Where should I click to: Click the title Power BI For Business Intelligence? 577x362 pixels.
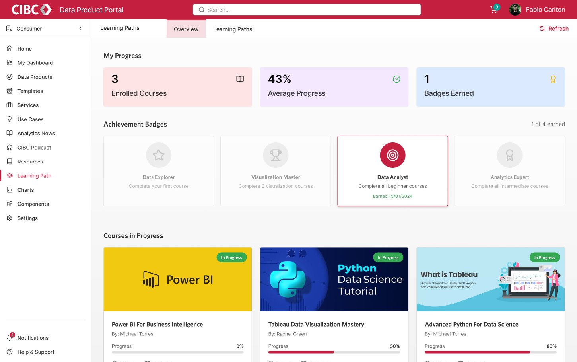157,324
